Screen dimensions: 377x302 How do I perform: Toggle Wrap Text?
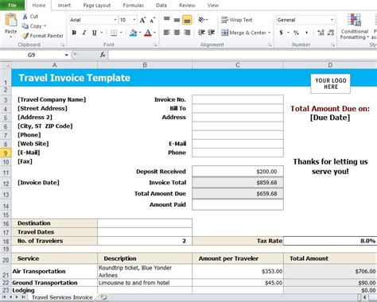point(237,20)
